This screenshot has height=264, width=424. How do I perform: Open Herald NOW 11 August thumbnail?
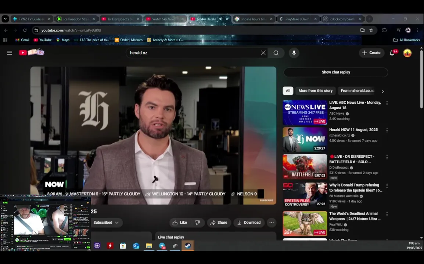click(x=305, y=140)
